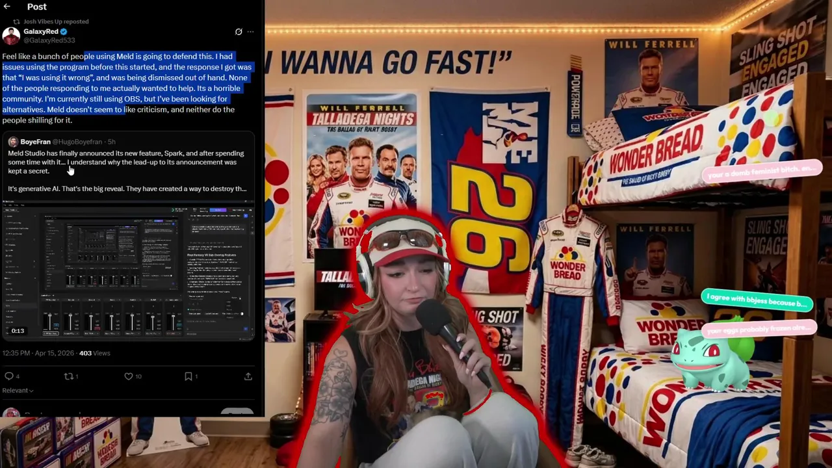Click the like count number 10
This screenshot has height=468, width=832.
(x=138, y=376)
